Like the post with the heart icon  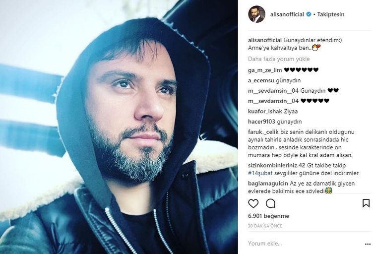pyautogui.click(x=253, y=203)
